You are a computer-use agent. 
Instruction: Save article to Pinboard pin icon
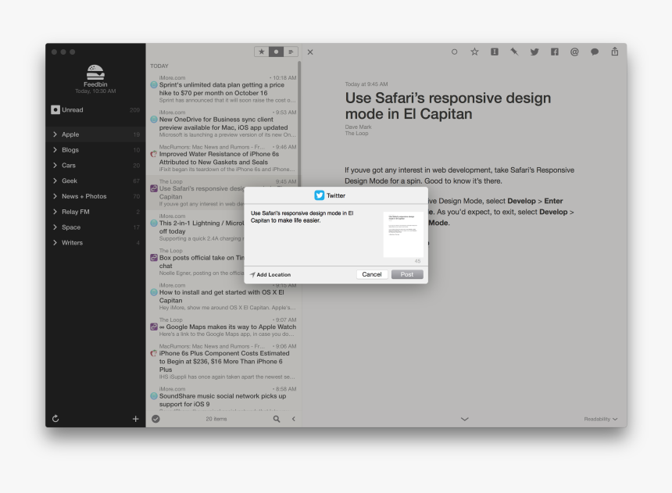pos(514,52)
